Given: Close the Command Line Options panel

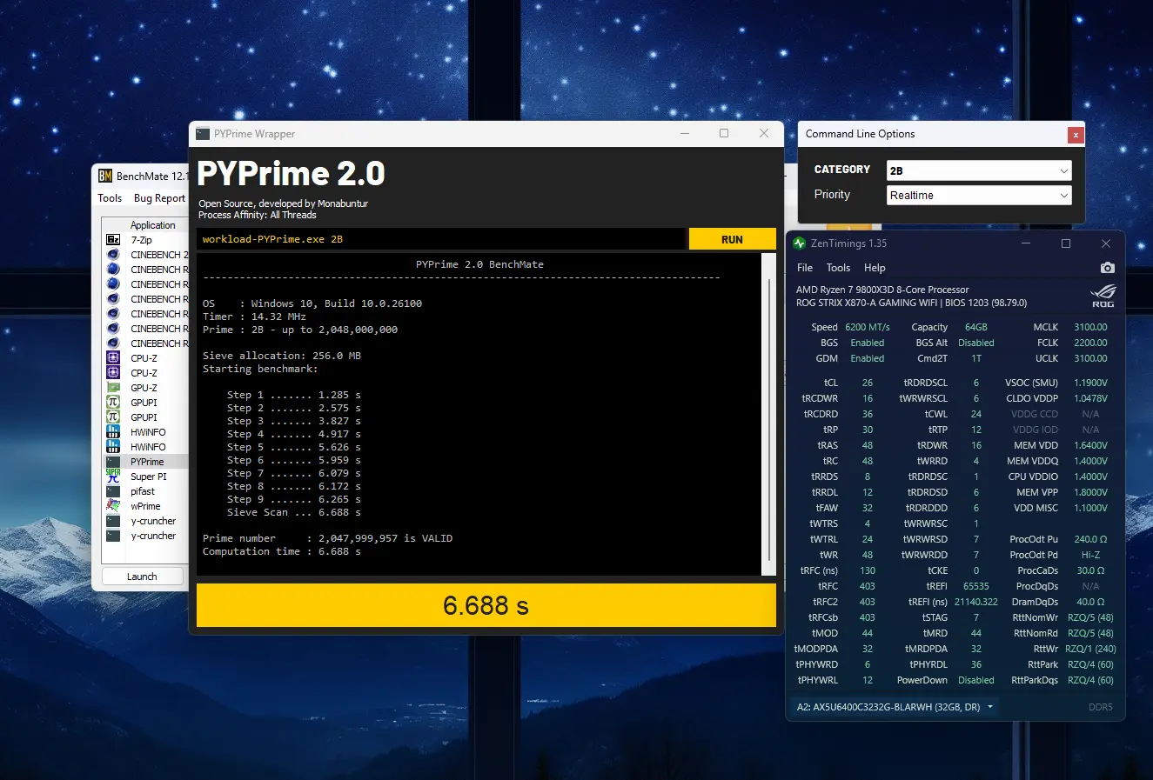Looking at the screenshot, I should 1076,135.
